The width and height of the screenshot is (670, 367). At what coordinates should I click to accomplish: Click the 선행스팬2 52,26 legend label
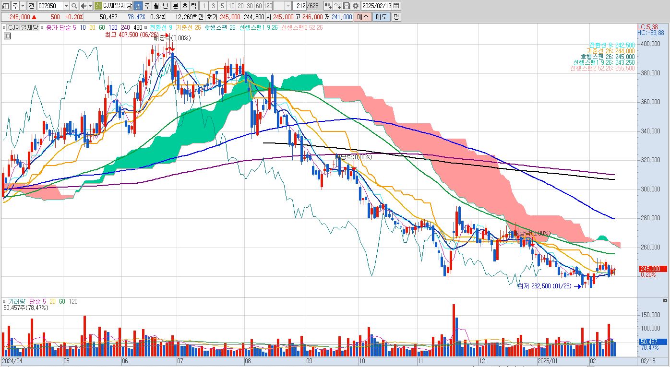click(302, 28)
